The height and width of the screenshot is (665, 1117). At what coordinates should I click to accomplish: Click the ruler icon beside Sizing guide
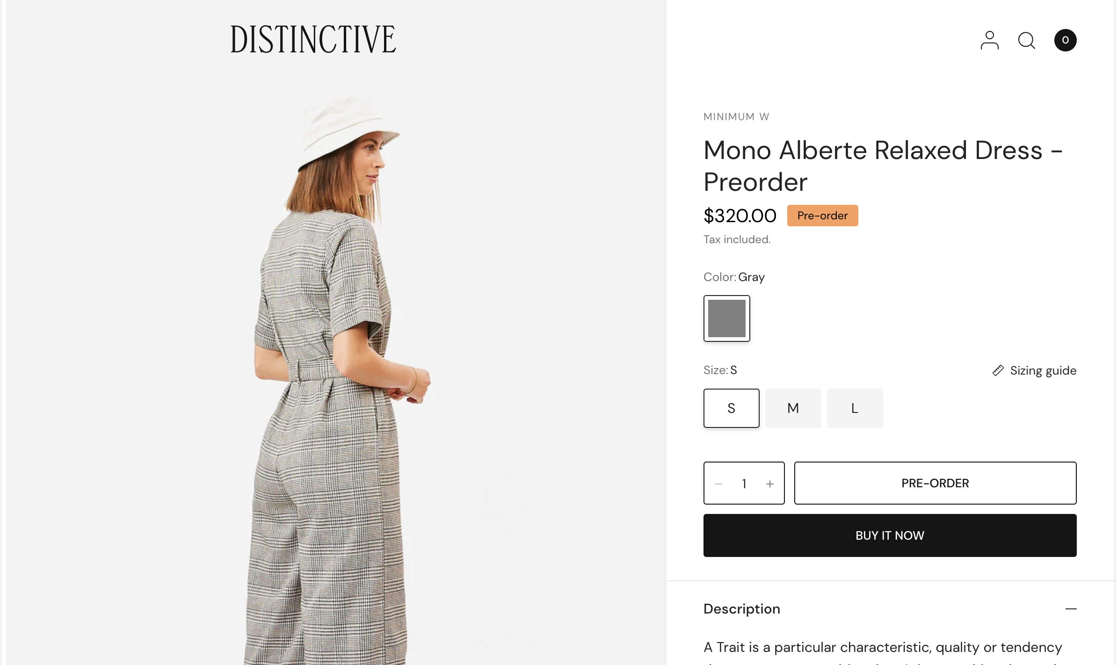[x=998, y=370]
